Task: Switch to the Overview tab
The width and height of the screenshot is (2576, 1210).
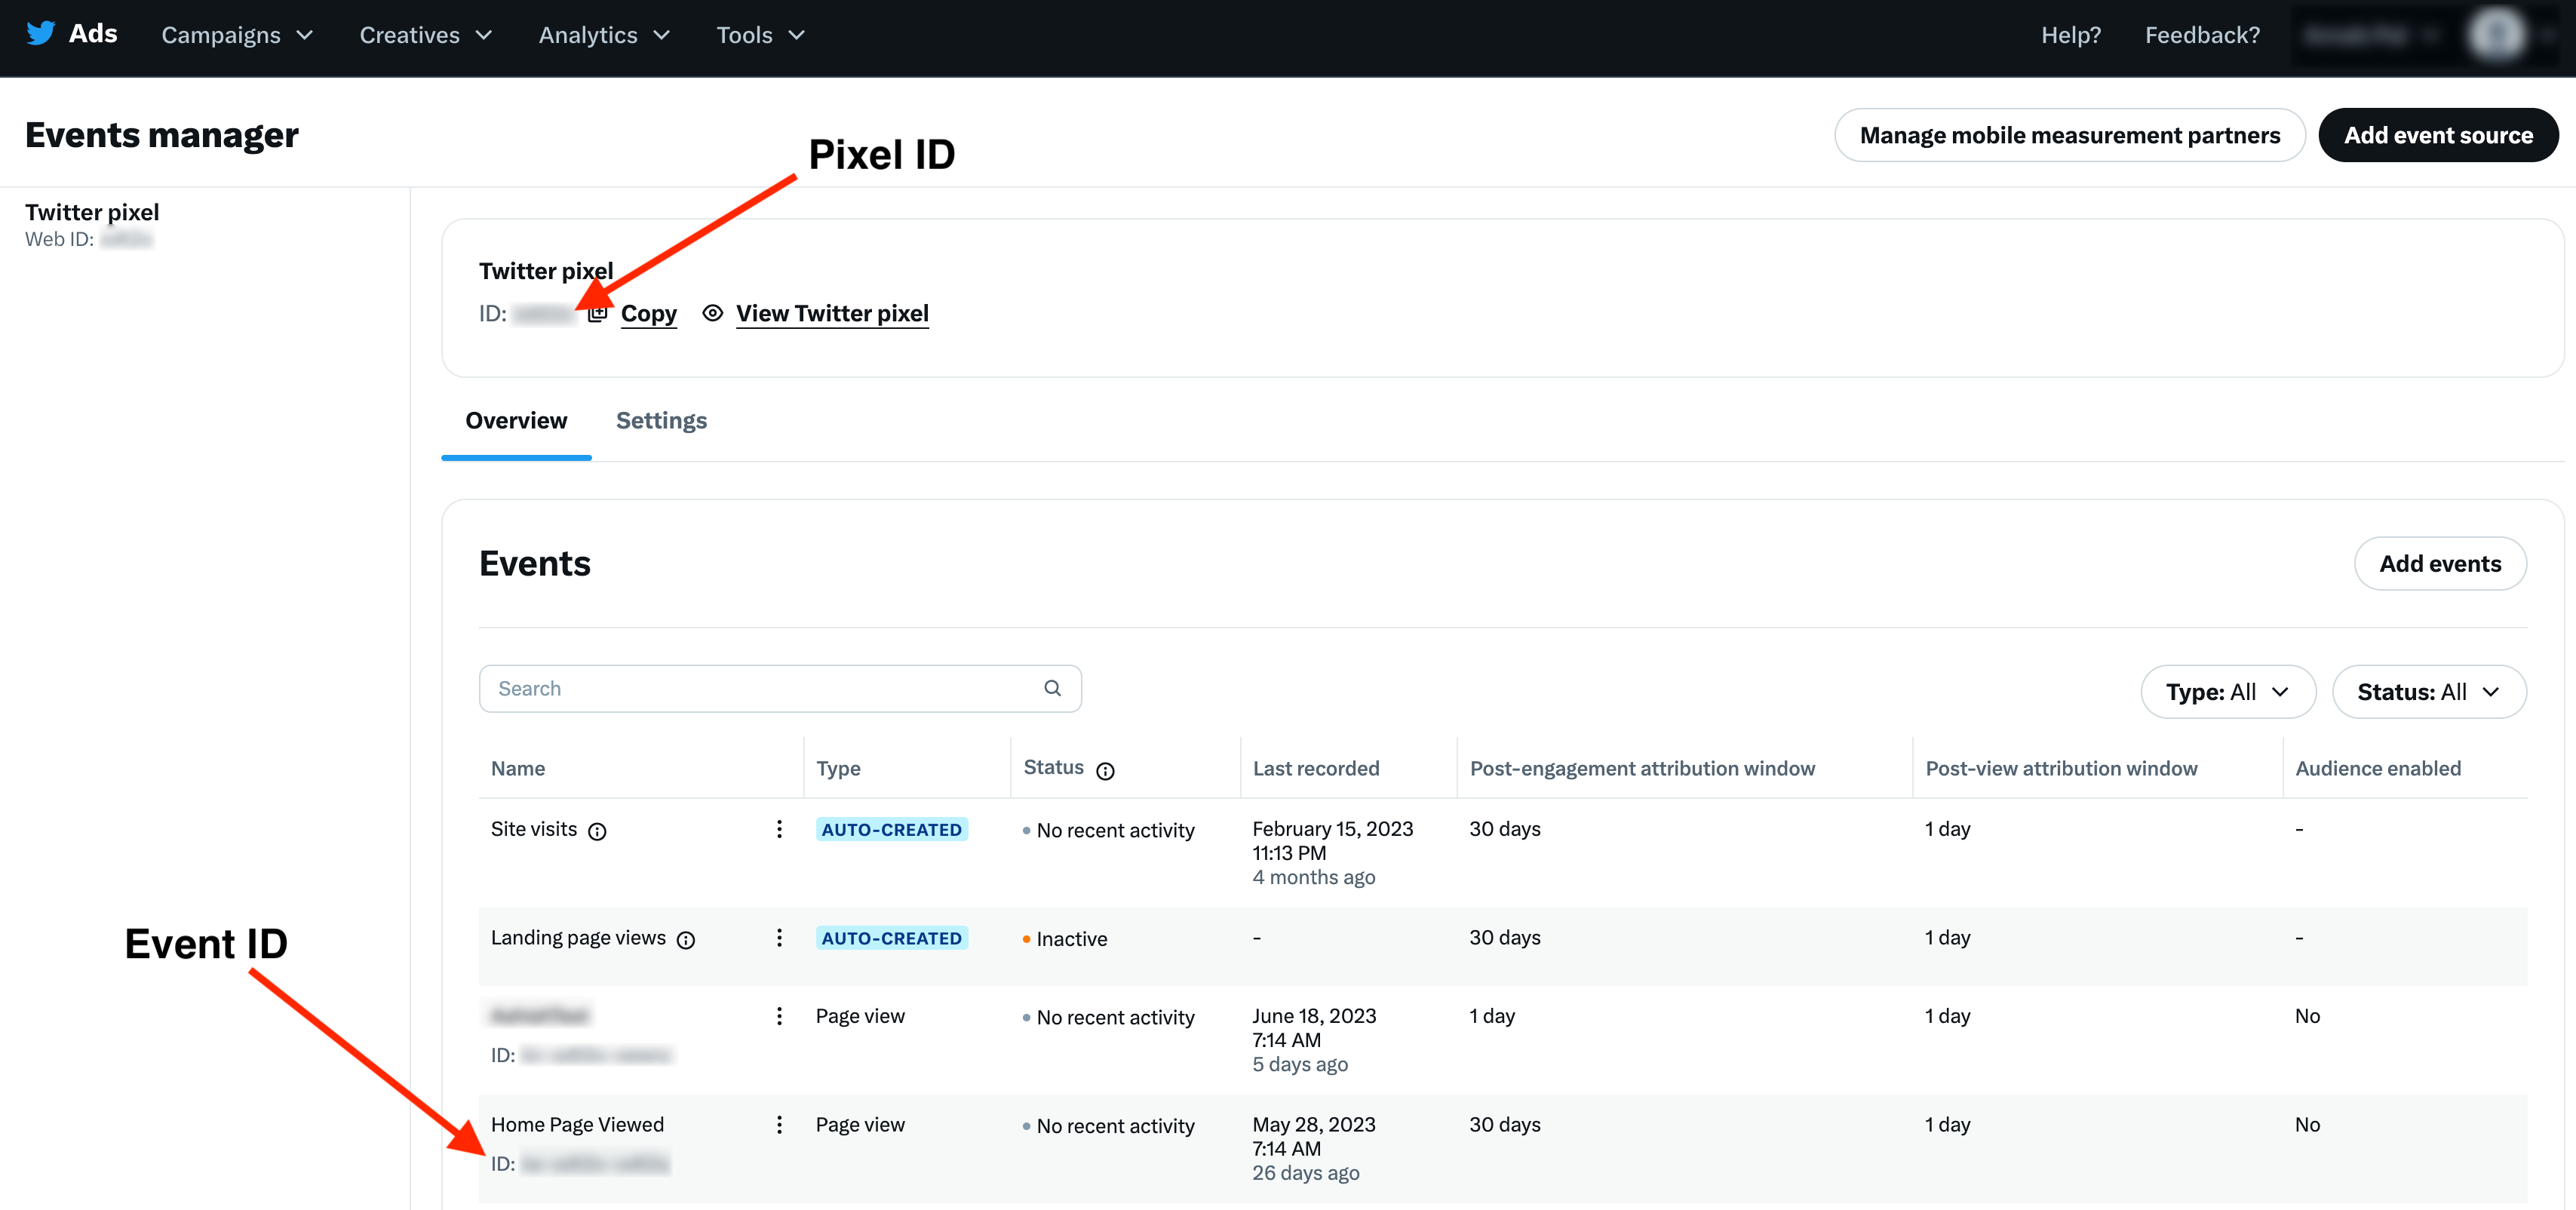Action: [516, 420]
